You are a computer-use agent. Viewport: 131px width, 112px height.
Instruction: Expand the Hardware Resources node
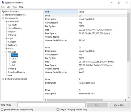(x=3, y=15)
